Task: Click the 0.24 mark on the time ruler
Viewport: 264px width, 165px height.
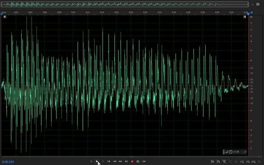Action: 174,12
